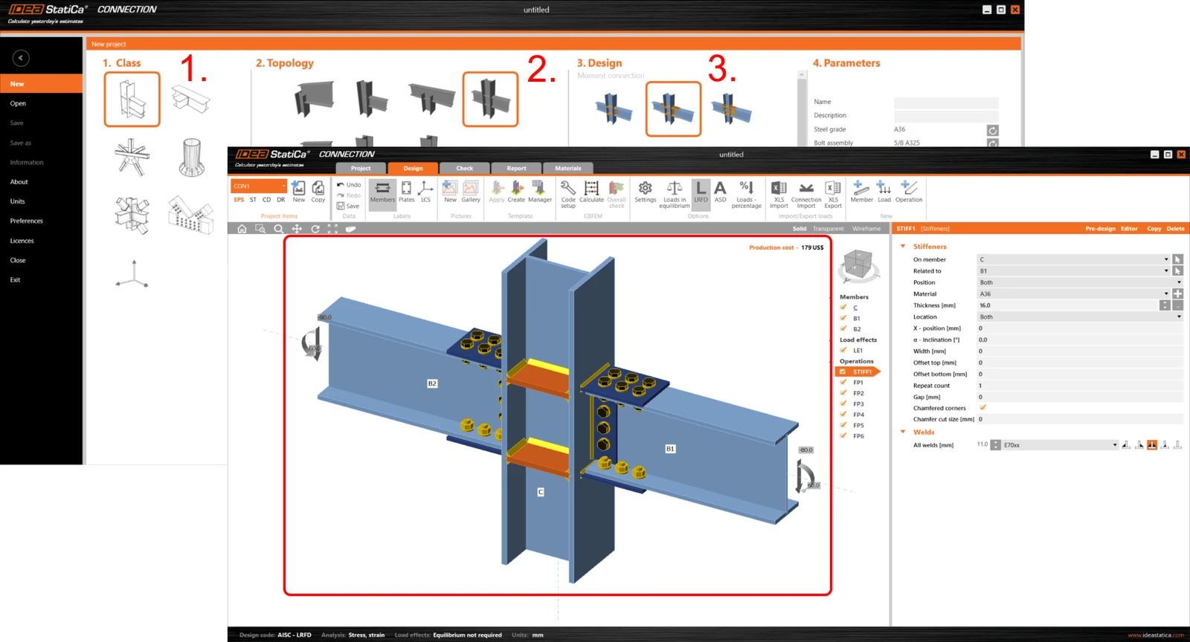Add a new Load icon

click(x=884, y=191)
